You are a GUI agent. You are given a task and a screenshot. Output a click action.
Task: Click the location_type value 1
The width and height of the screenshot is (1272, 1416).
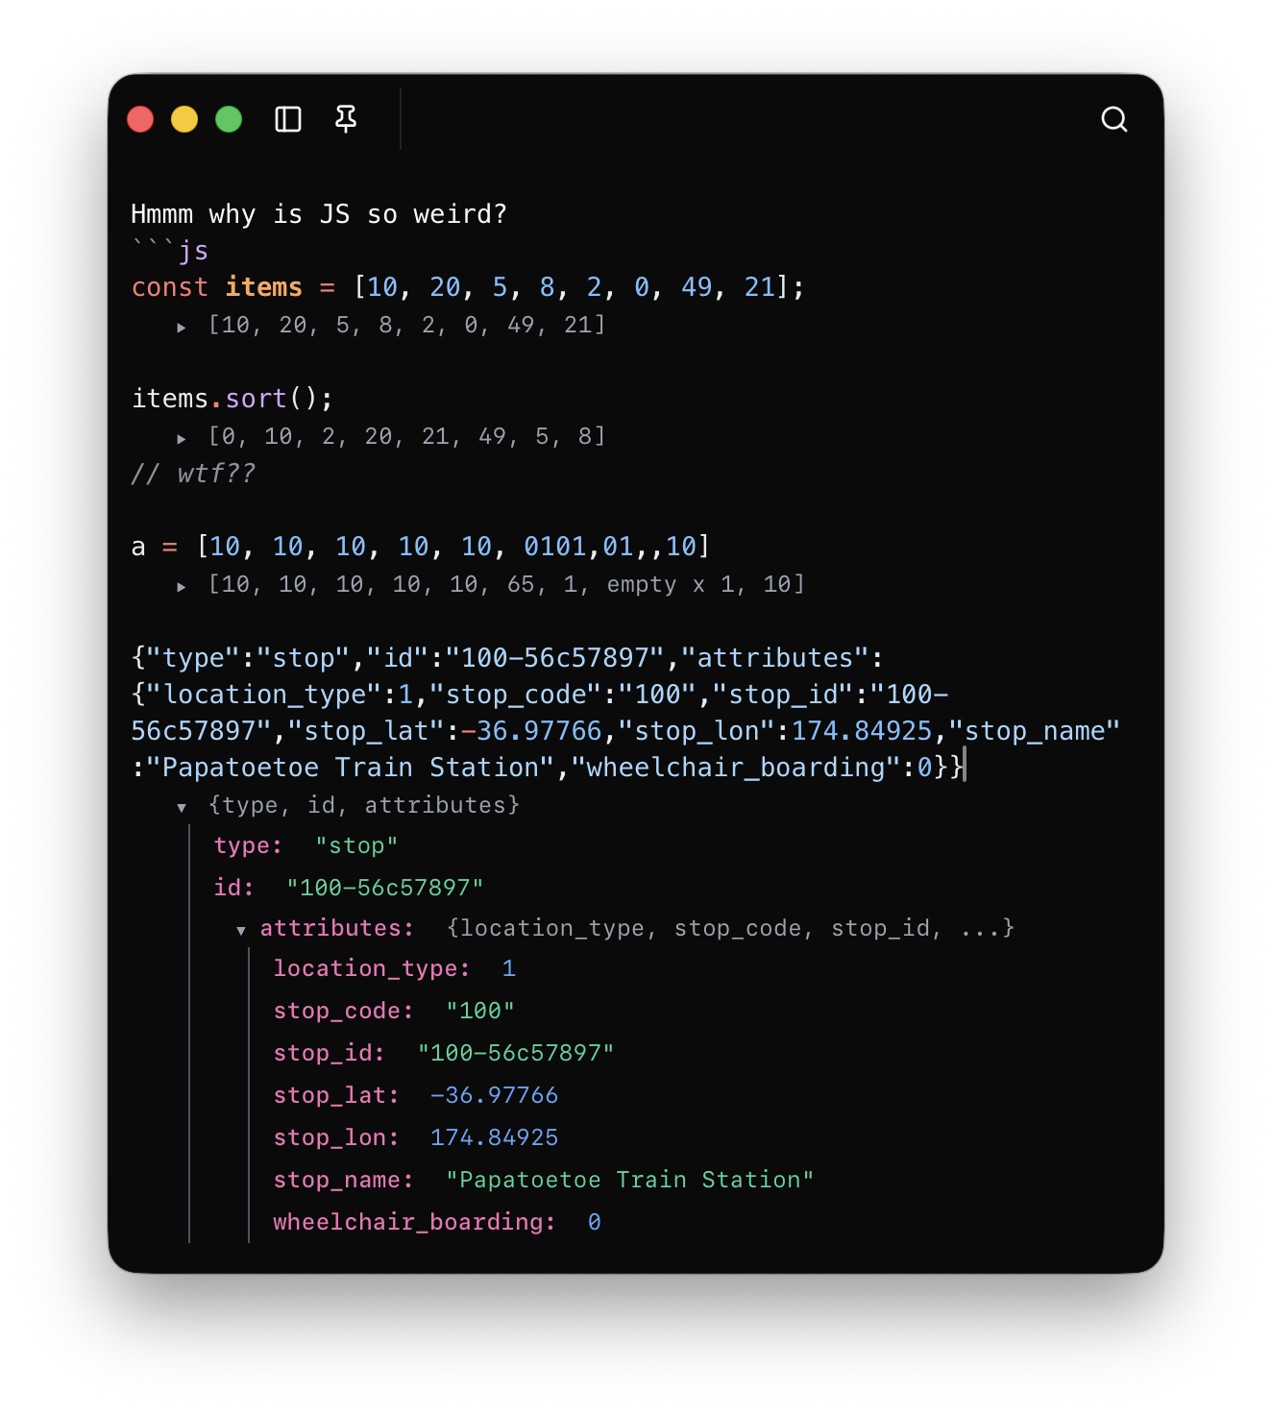509,967
